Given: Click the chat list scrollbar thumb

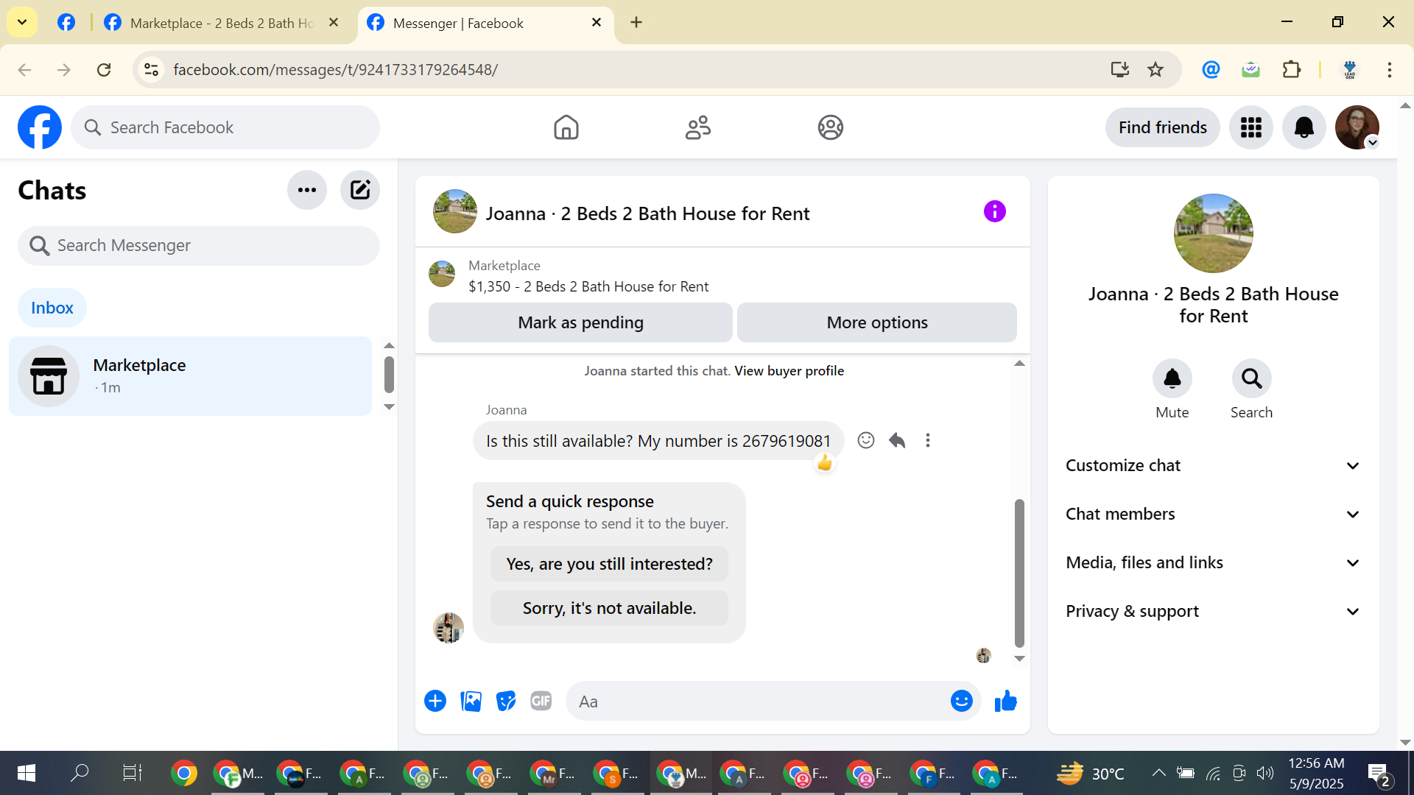Looking at the screenshot, I should (389, 375).
